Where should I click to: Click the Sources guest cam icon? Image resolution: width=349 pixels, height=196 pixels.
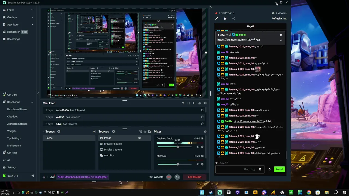(x=145, y=131)
